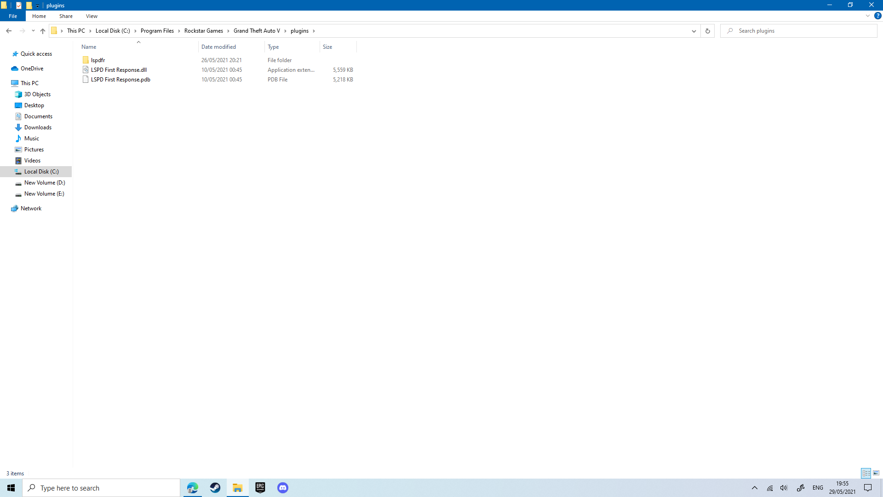The height and width of the screenshot is (497, 883).
Task: Go to Rockstar Games in the breadcrumb
Action: point(203,31)
